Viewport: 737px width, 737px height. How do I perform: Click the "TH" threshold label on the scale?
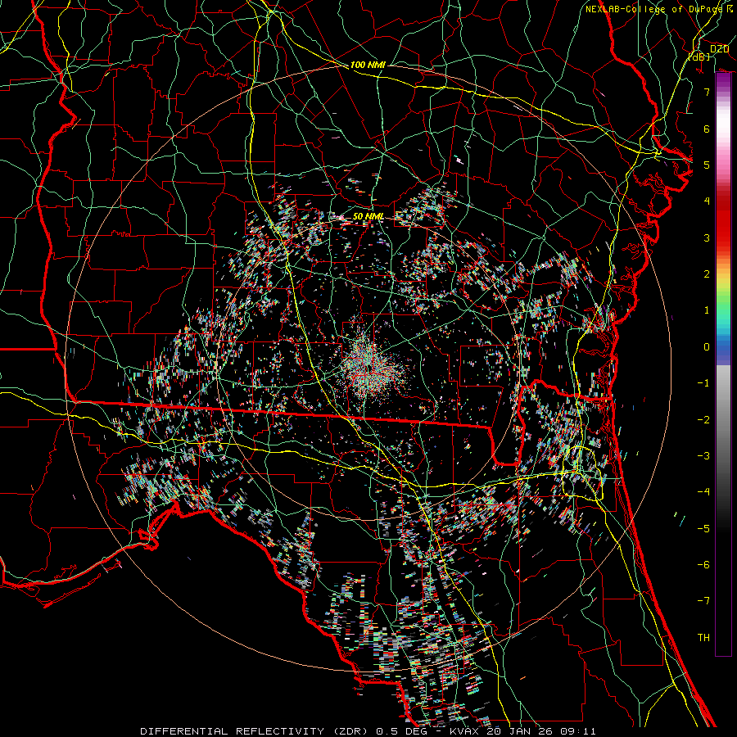pyautogui.click(x=703, y=638)
